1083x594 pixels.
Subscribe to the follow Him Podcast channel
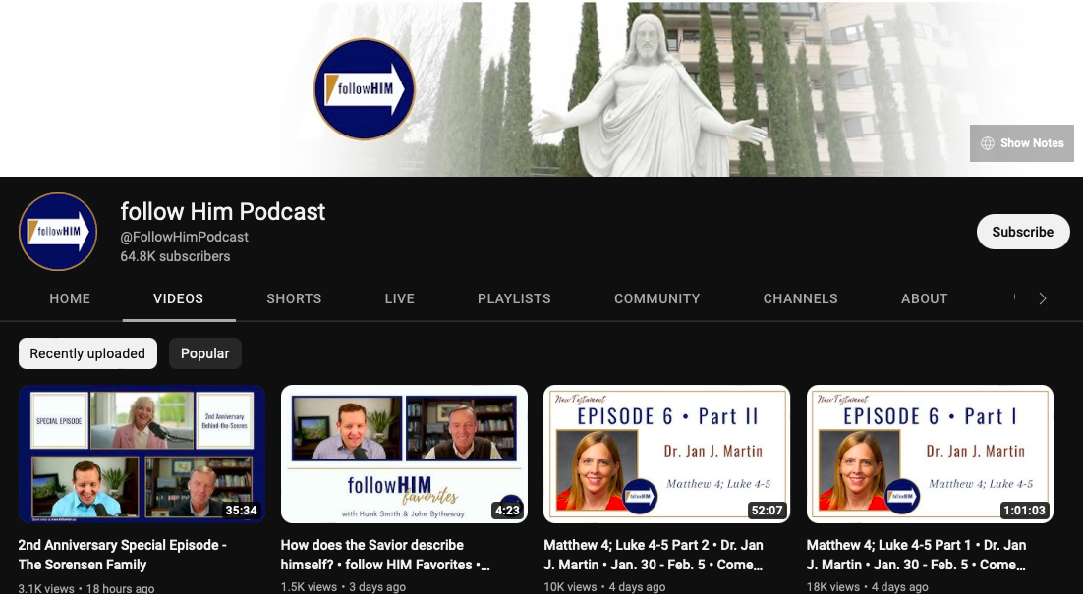click(x=1023, y=232)
